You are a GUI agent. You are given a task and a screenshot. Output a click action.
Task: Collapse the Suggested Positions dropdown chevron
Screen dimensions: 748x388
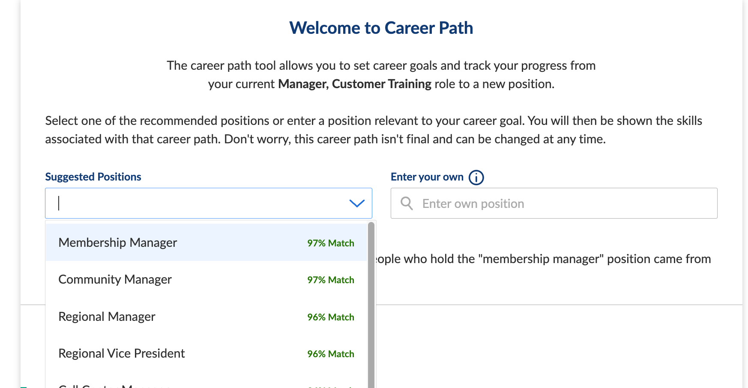357,204
